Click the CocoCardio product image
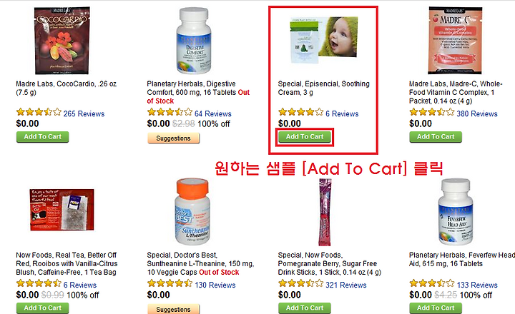Screen dimensions: 515x314 tap(62, 40)
